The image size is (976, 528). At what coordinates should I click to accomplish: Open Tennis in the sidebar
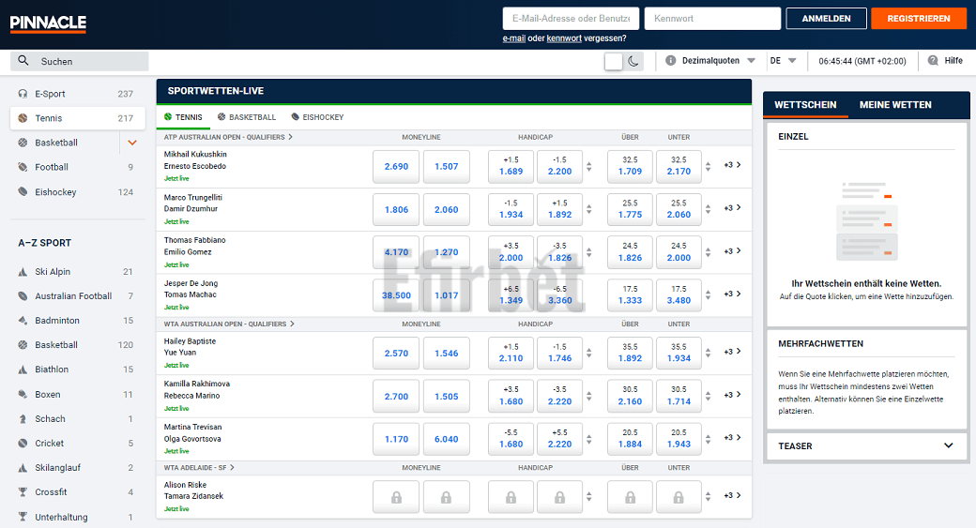(x=78, y=118)
